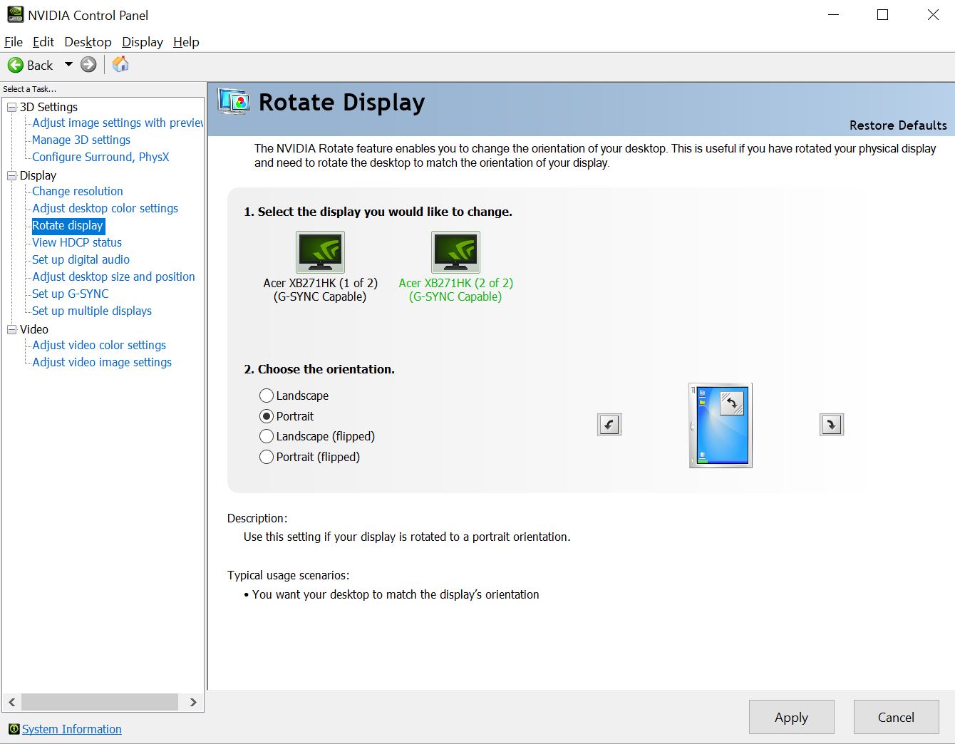Open Set up multiple displays task
This screenshot has height=744, width=955.
coord(92,311)
